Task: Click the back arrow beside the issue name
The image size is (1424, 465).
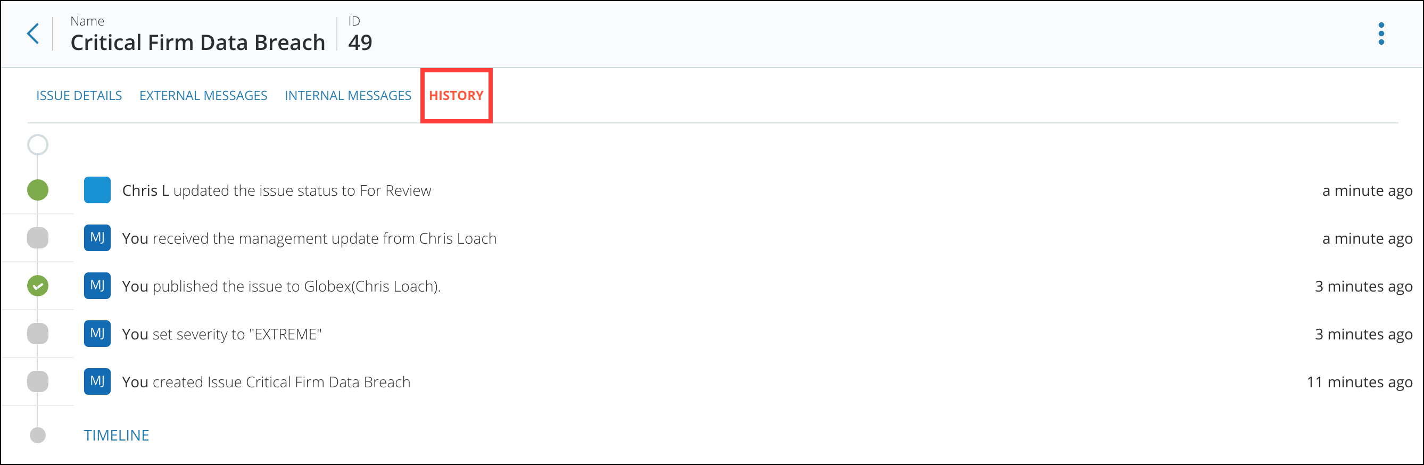Action: tap(33, 34)
